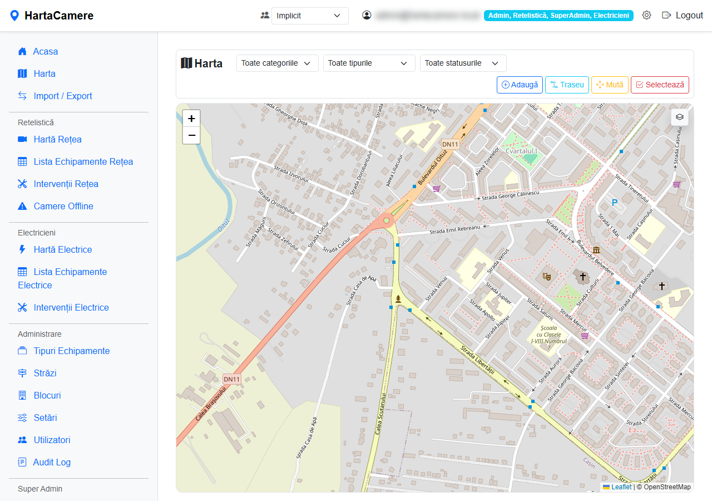The image size is (712, 501).
Task: Toggle the Mută move mode
Action: (610, 85)
